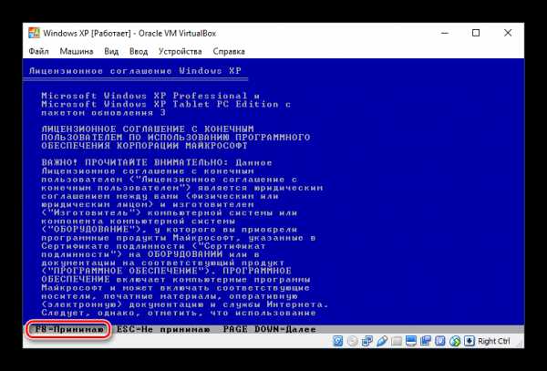Viewport: 547px width, 371px height.
Task: Toggle the mouse integration indicator
Action: (455, 341)
